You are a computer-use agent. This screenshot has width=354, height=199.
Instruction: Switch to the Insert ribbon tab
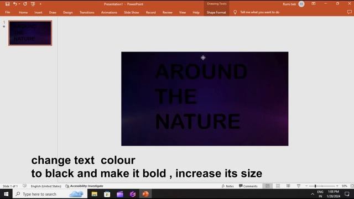38,12
